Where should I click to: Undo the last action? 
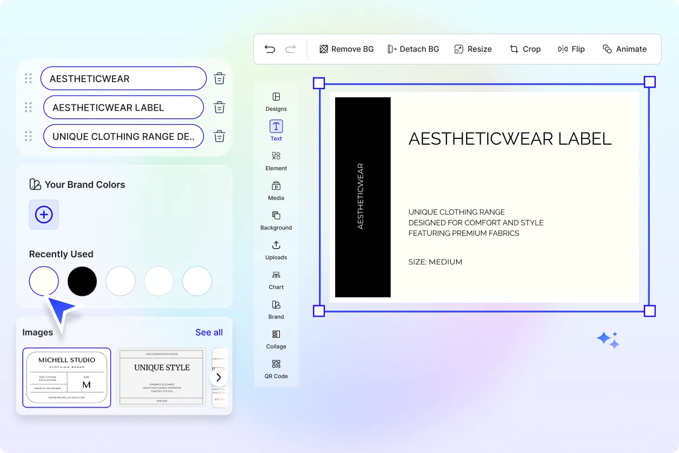tap(270, 49)
